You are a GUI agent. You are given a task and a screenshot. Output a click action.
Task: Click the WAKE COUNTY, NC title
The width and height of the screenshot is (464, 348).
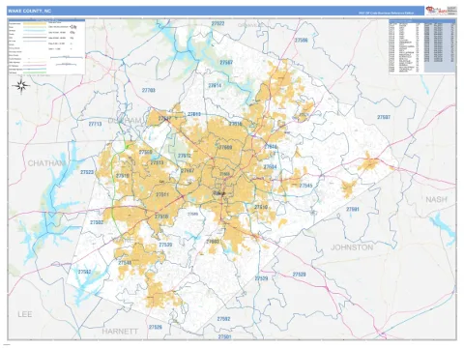point(29,11)
